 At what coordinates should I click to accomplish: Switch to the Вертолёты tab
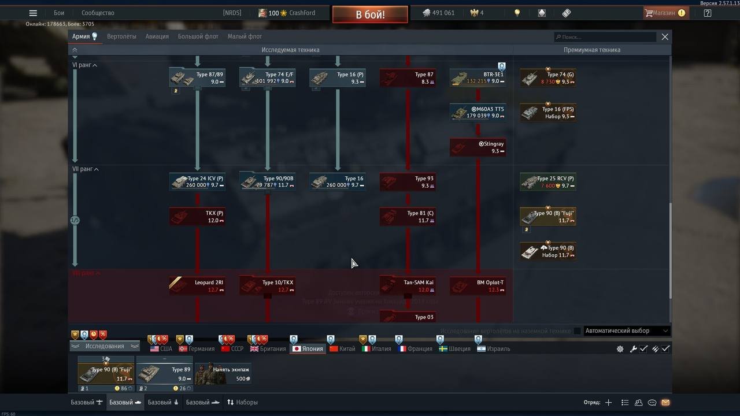pyautogui.click(x=121, y=36)
